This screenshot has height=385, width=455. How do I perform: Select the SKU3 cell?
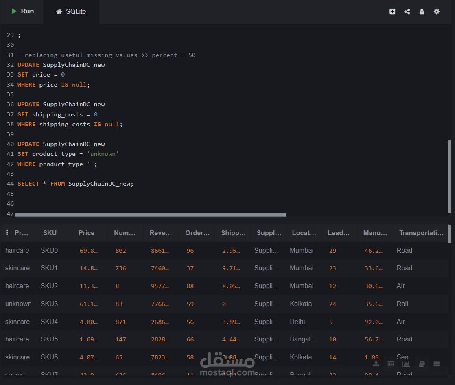pyautogui.click(x=49, y=304)
